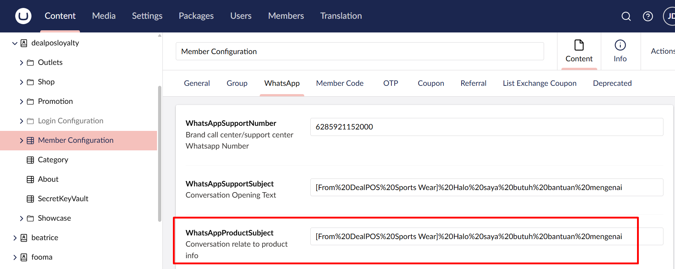
Task: Expand the Shop folder
Action: click(21, 82)
